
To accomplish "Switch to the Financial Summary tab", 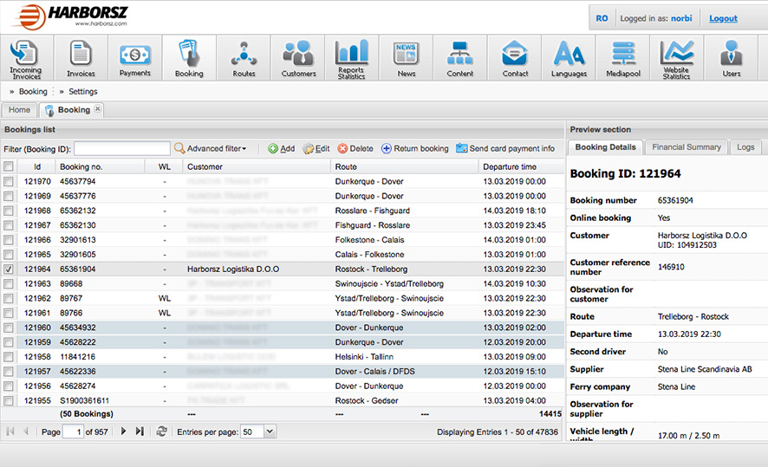I will click(x=687, y=147).
